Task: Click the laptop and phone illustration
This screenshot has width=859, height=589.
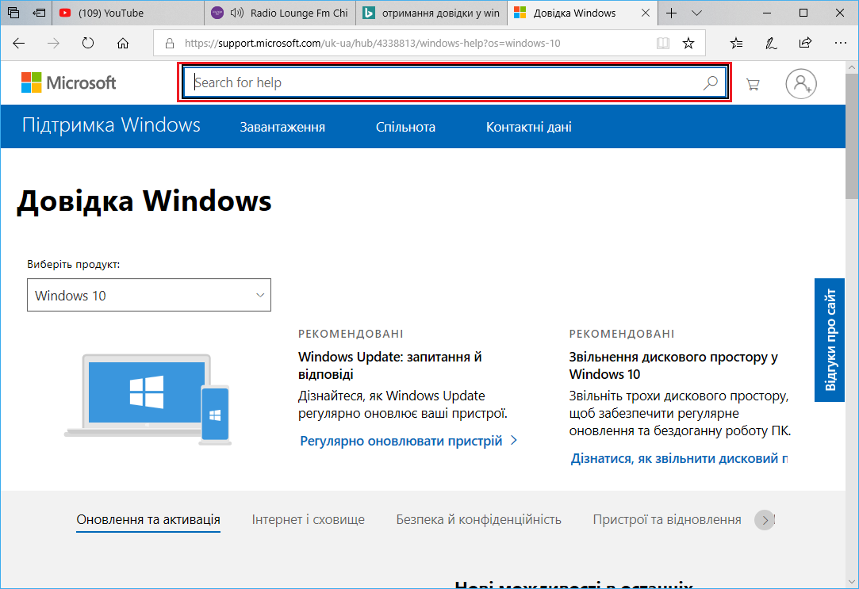Action: [148, 400]
